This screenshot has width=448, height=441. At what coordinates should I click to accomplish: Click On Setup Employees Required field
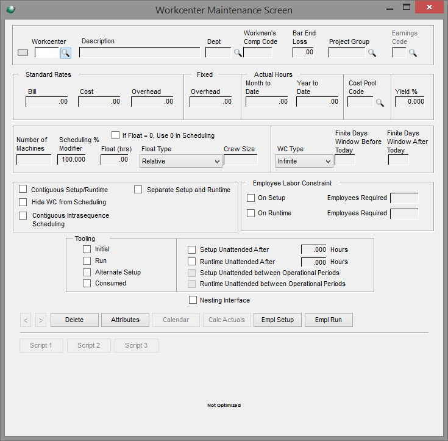pyautogui.click(x=404, y=198)
